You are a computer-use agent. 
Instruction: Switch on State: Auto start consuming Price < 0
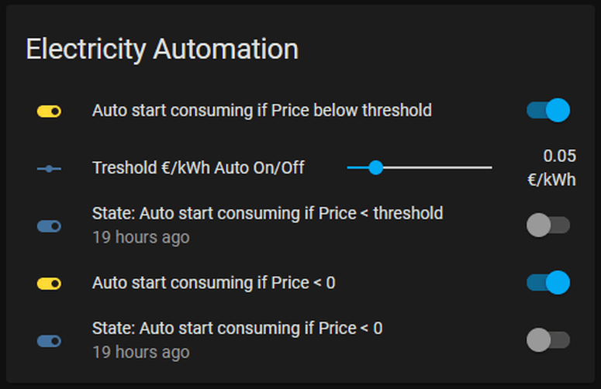click(x=548, y=340)
